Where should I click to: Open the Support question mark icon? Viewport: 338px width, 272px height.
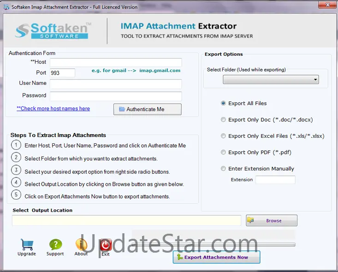point(55,245)
